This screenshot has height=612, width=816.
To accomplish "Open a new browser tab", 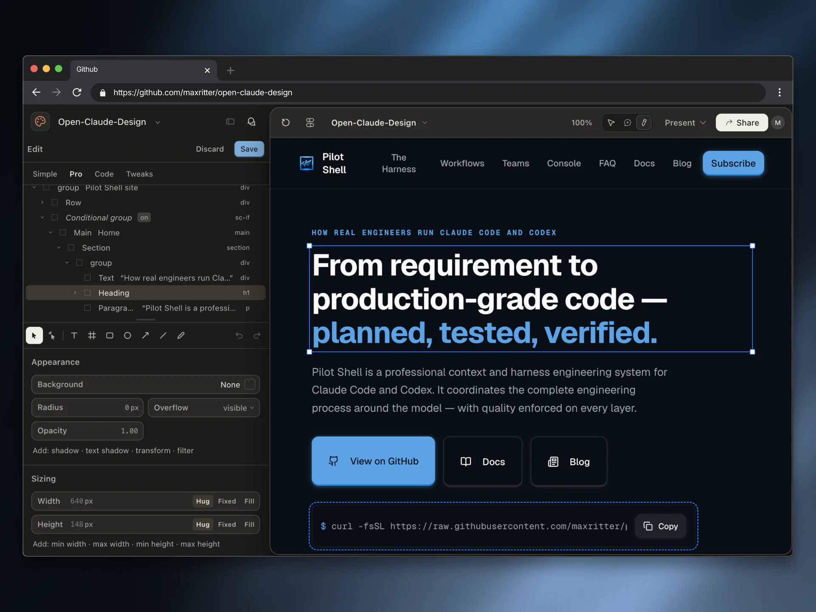I will (x=230, y=70).
